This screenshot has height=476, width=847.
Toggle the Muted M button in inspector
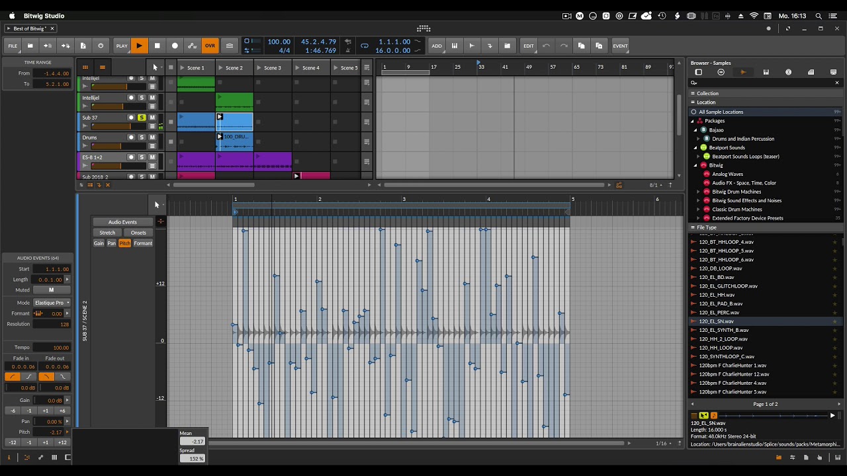coord(51,290)
